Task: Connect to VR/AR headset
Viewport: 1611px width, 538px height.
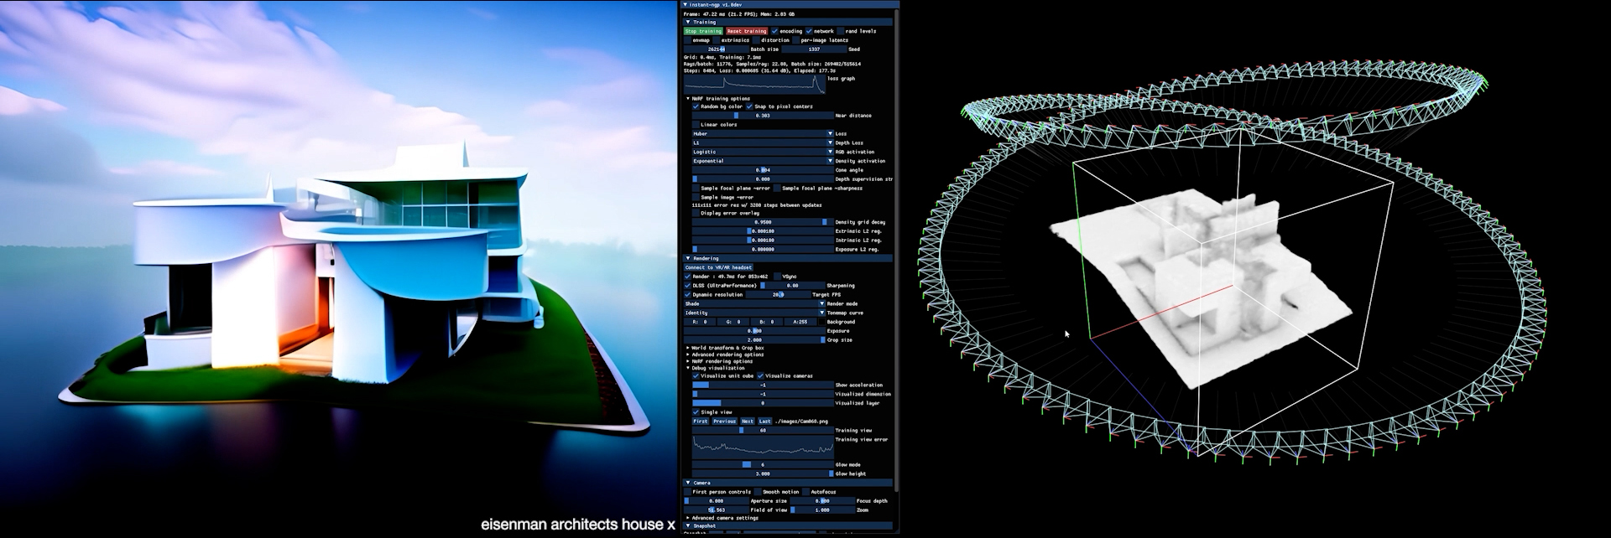Action: (x=718, y=267)
